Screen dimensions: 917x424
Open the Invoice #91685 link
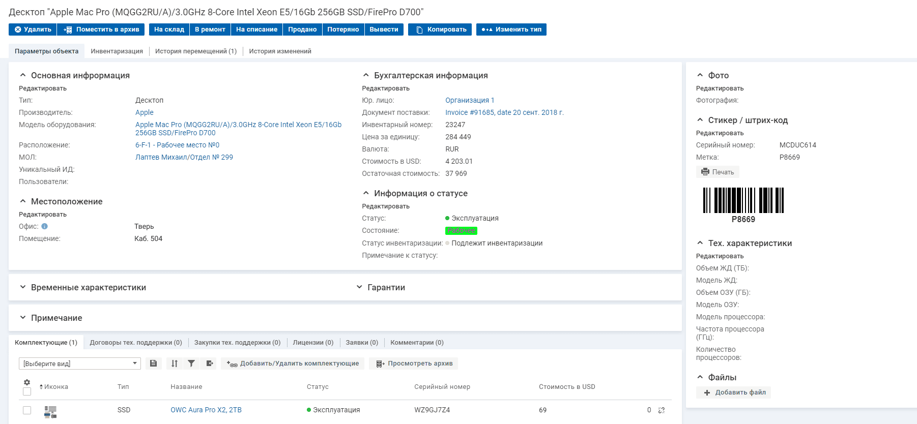505,112
